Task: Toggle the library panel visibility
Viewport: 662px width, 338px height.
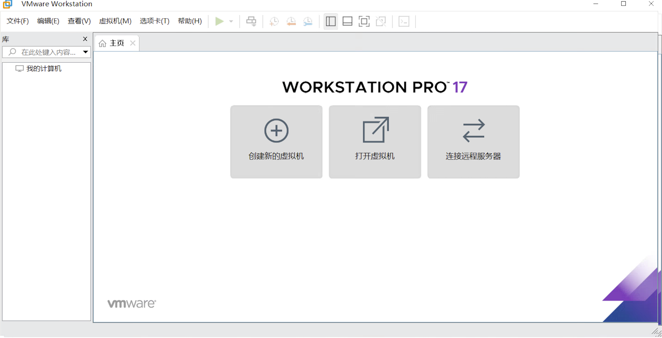Action: coord(330,21)
